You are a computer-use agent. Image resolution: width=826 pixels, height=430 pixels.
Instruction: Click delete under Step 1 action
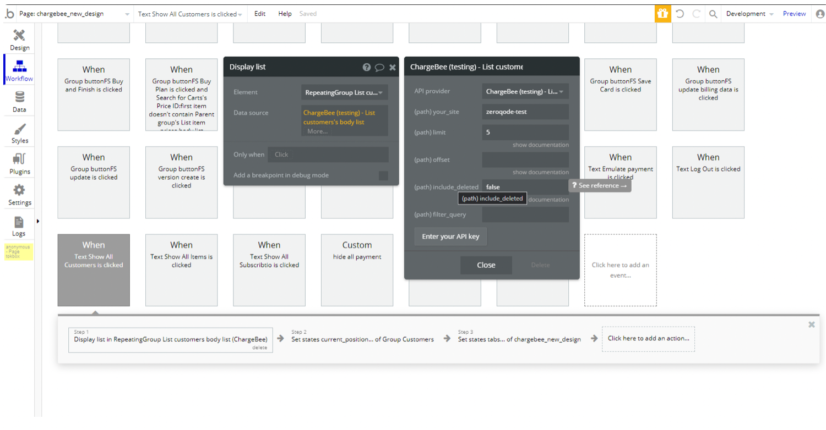coord(260,348)
